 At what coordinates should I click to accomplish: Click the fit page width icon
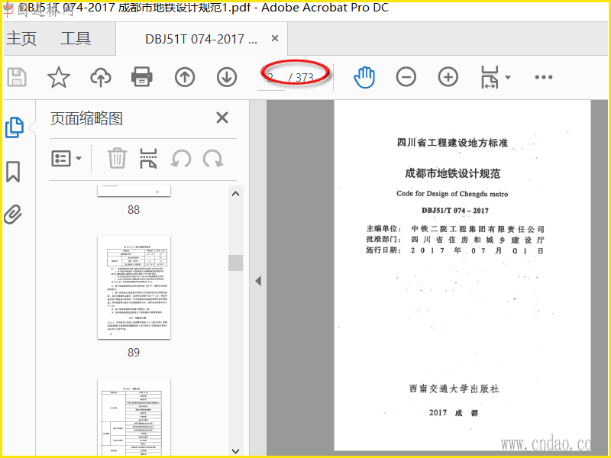coord(490,77)
